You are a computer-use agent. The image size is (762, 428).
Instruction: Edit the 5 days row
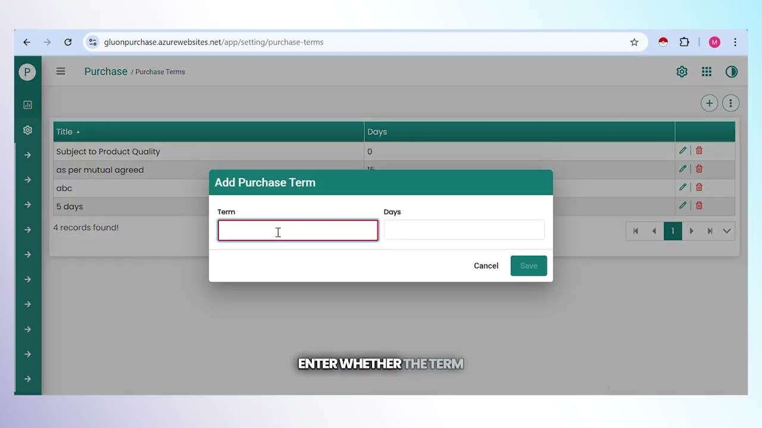click(x=683, y=206)
